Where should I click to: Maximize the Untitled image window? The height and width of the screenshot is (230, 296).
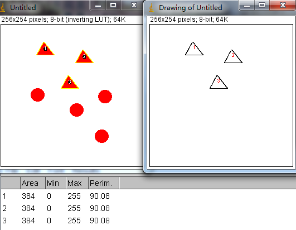tap(113, 5)
